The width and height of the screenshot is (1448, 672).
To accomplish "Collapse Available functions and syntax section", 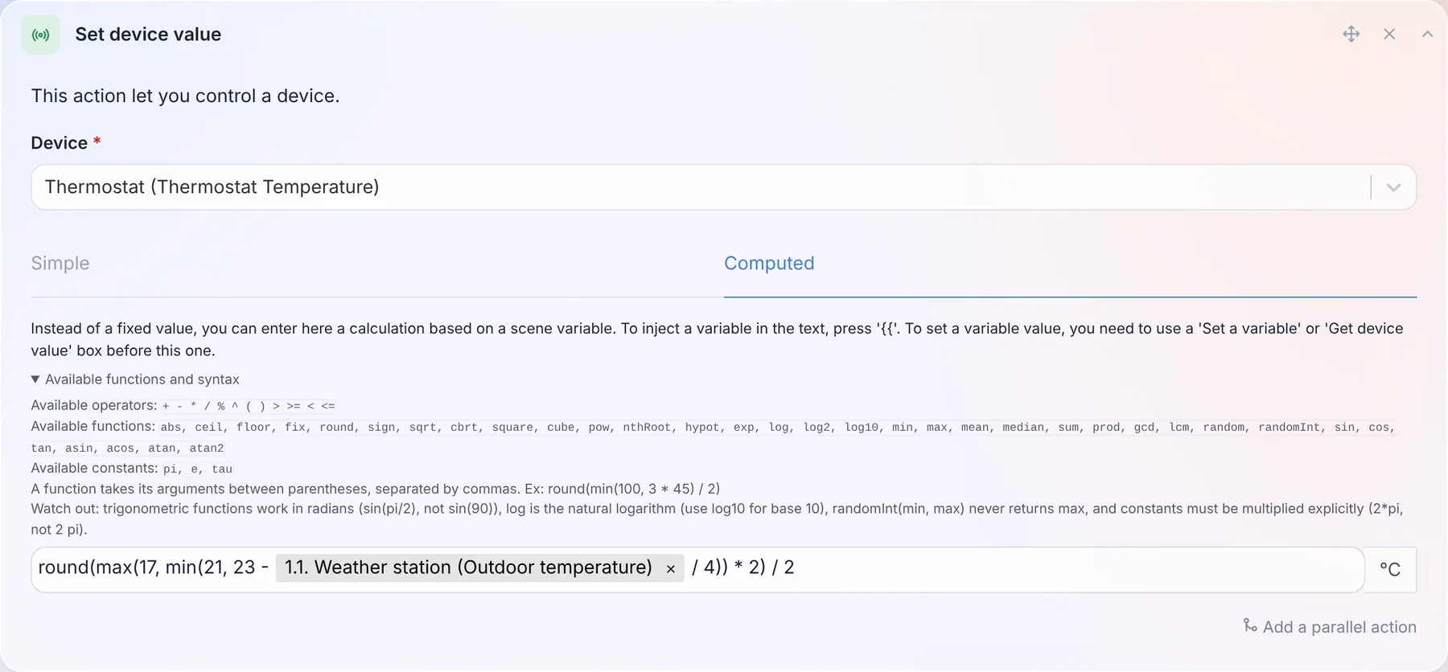I will [135, 379].
